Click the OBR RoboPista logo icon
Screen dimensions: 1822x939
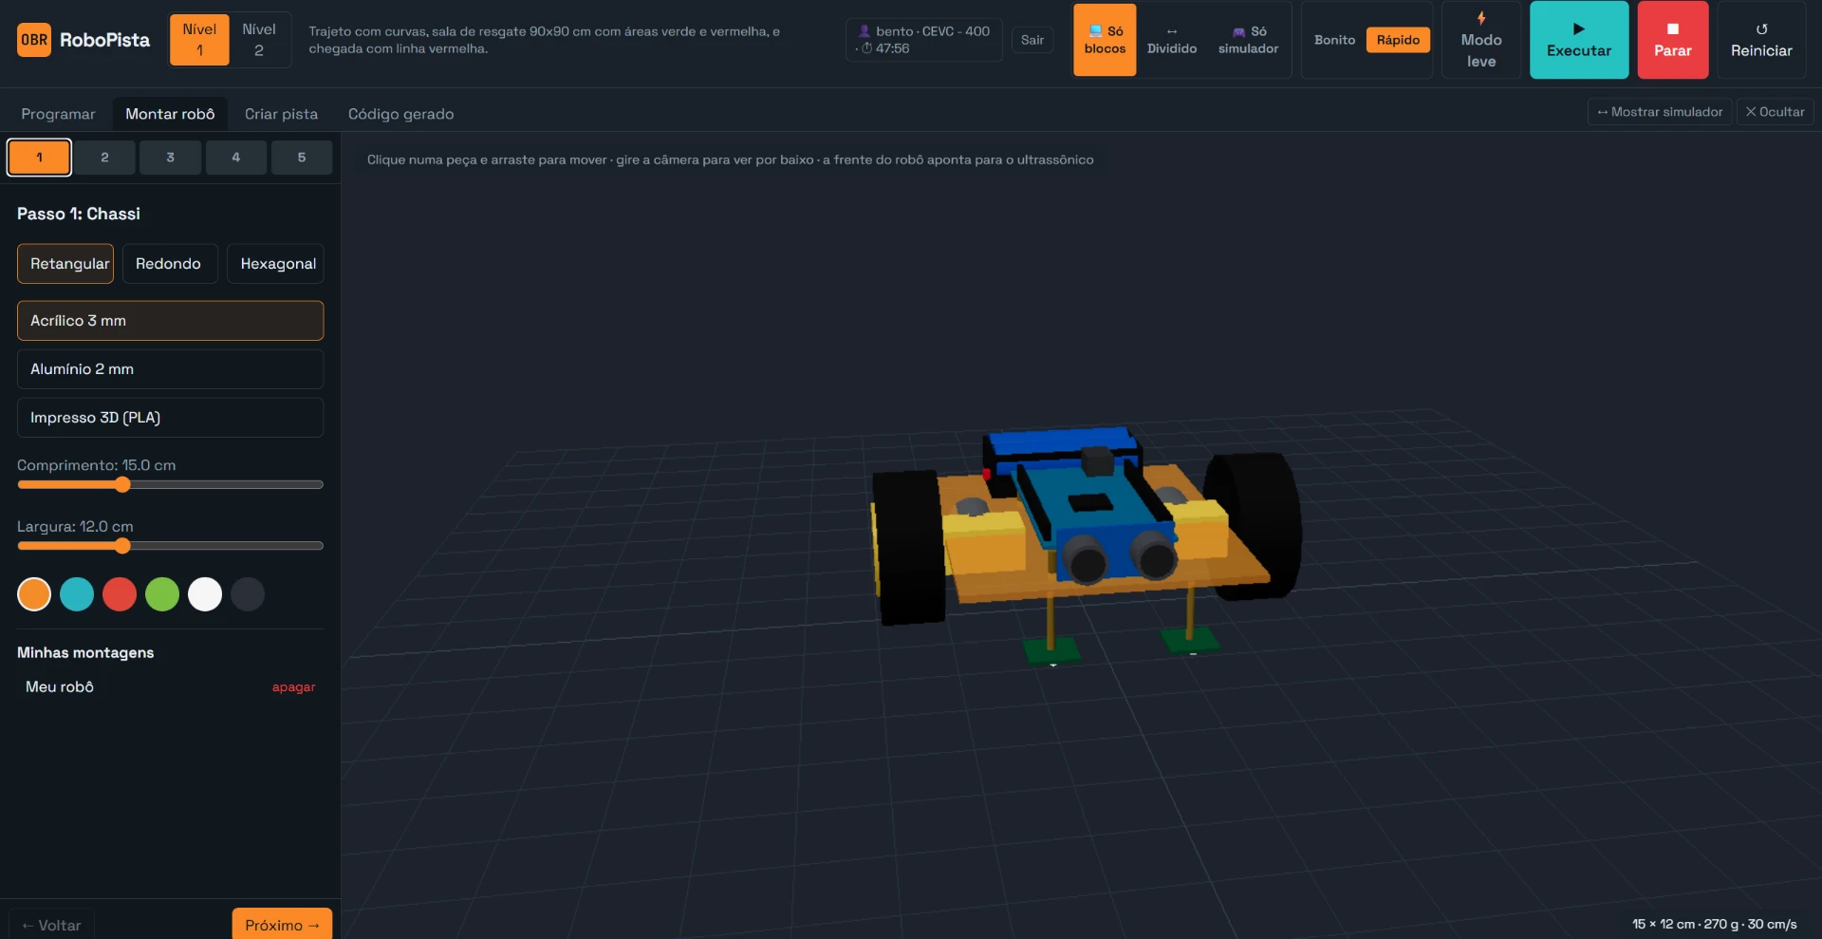34,40
